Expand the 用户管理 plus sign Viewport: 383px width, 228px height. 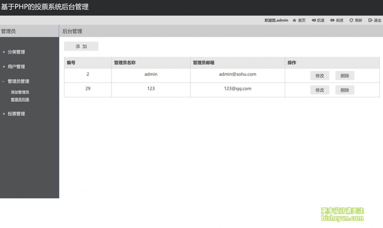pyautogui.click(x=4, y=67)
